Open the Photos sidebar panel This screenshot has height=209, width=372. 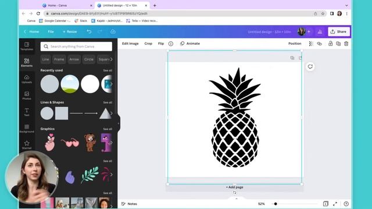point(27,95)
